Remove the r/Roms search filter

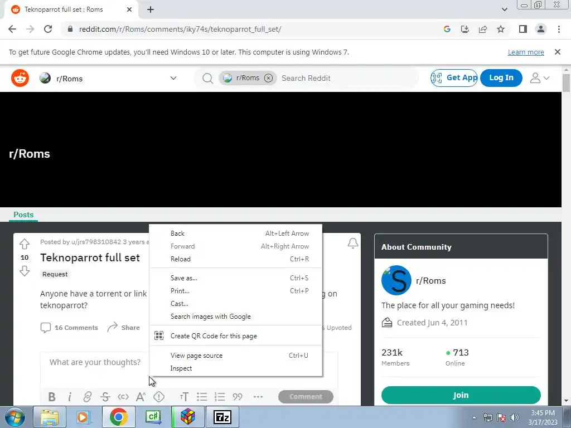coord(268,78)
